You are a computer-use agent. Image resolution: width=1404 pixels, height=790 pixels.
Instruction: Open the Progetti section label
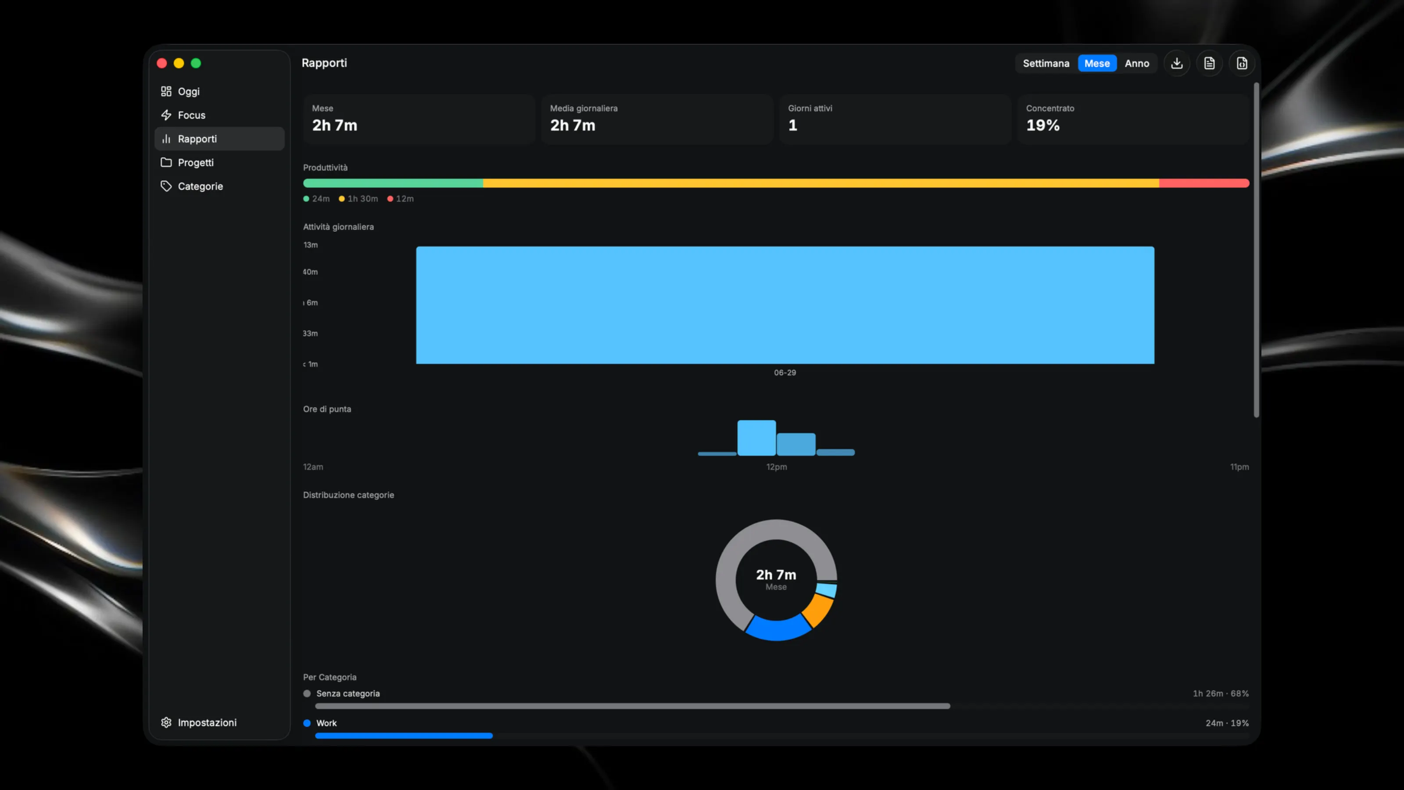[x=196, y=162]
